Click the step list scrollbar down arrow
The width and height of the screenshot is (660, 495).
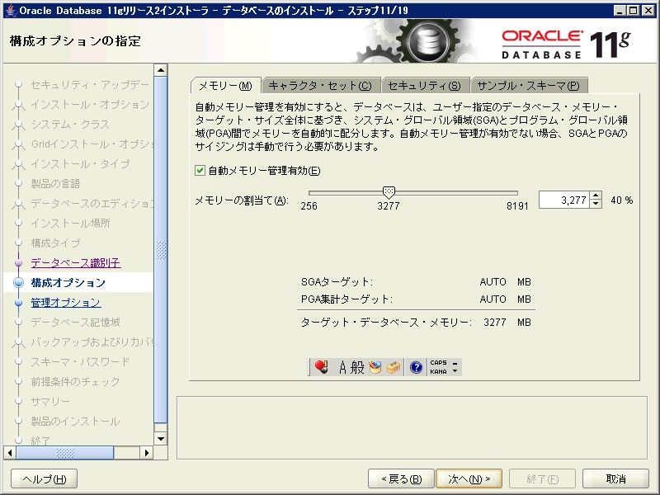tap(161, 439)
